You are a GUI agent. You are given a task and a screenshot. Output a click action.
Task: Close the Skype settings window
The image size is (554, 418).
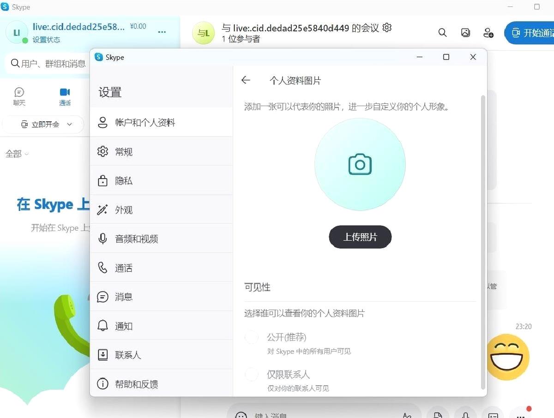click(473, 57)
